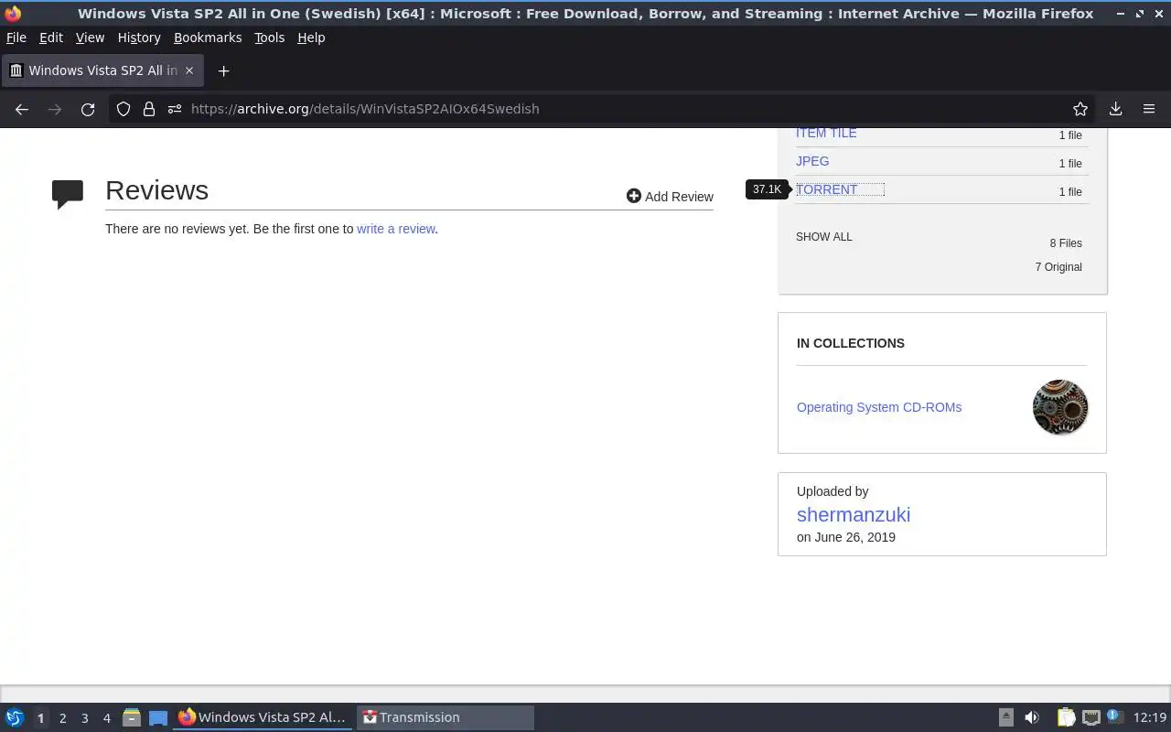The width and height of the screenshot is (1171, 732).
Task: Click SHOW ALL download files
Action: [x=824, y=236]
